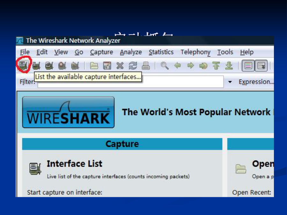Open the Telephony menu
The width and height of the screenshot is (287, 215).
(195, 52)
